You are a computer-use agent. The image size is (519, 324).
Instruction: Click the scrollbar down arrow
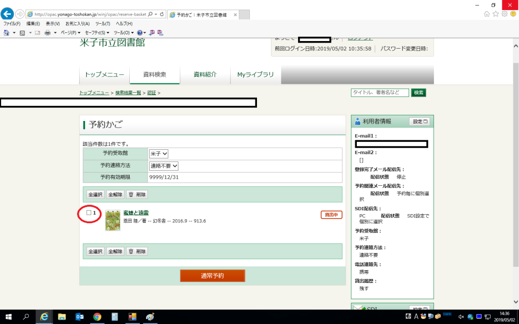tap(515, 302)
